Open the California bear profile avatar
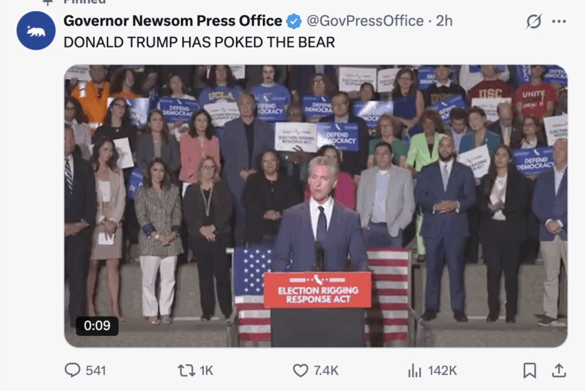The image size is (585, 391). pos(36,30)
